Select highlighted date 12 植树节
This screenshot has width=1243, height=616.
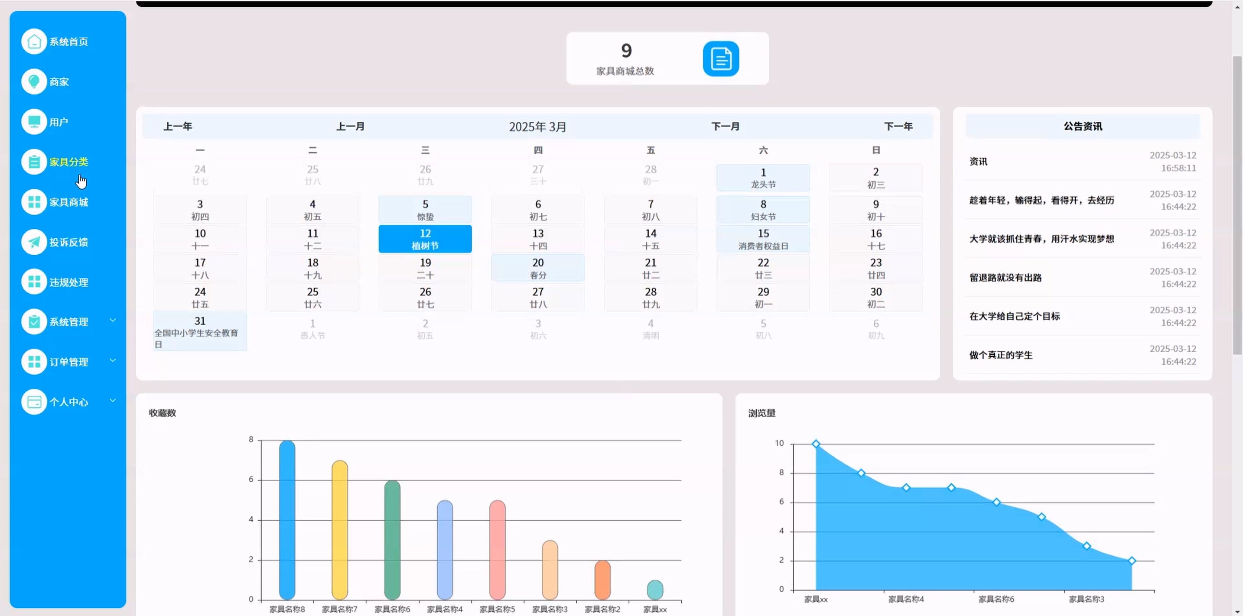click(x=425, y=239)
